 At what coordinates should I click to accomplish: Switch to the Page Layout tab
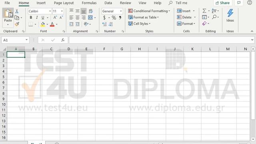point(64,3)
